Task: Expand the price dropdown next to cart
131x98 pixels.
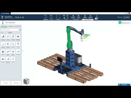Action: (130, 23)
